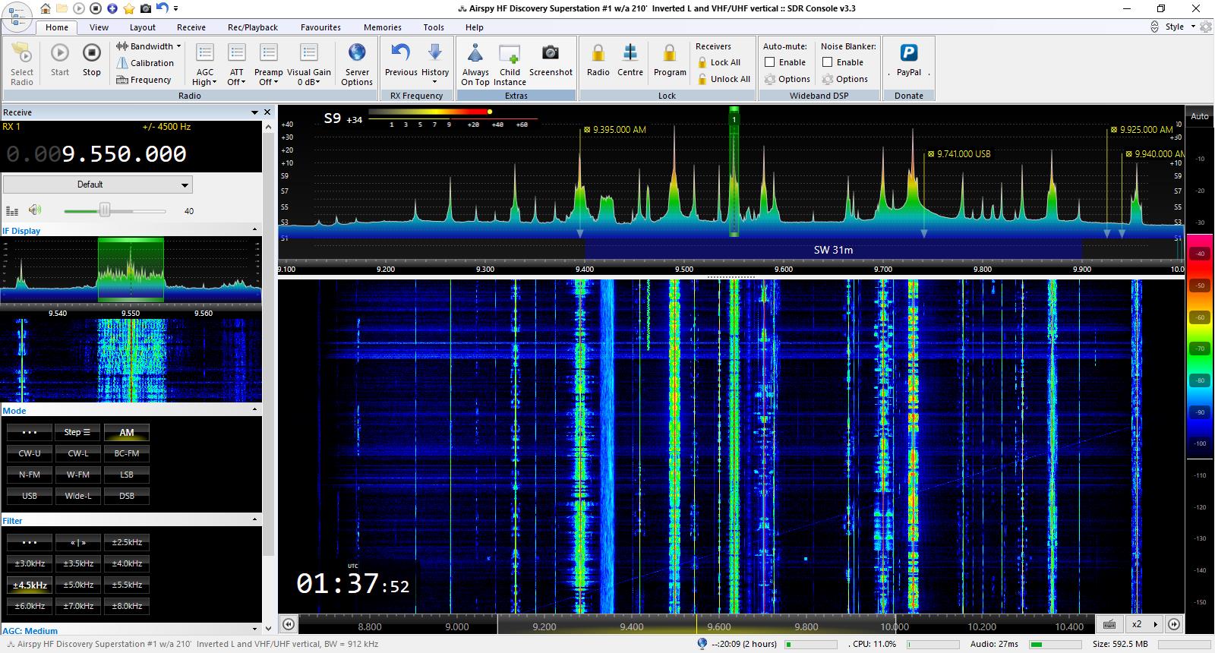The height and width of the screenshot is (653, 1215).
Task: Select the AM mode button
Action: pos(127,432)
